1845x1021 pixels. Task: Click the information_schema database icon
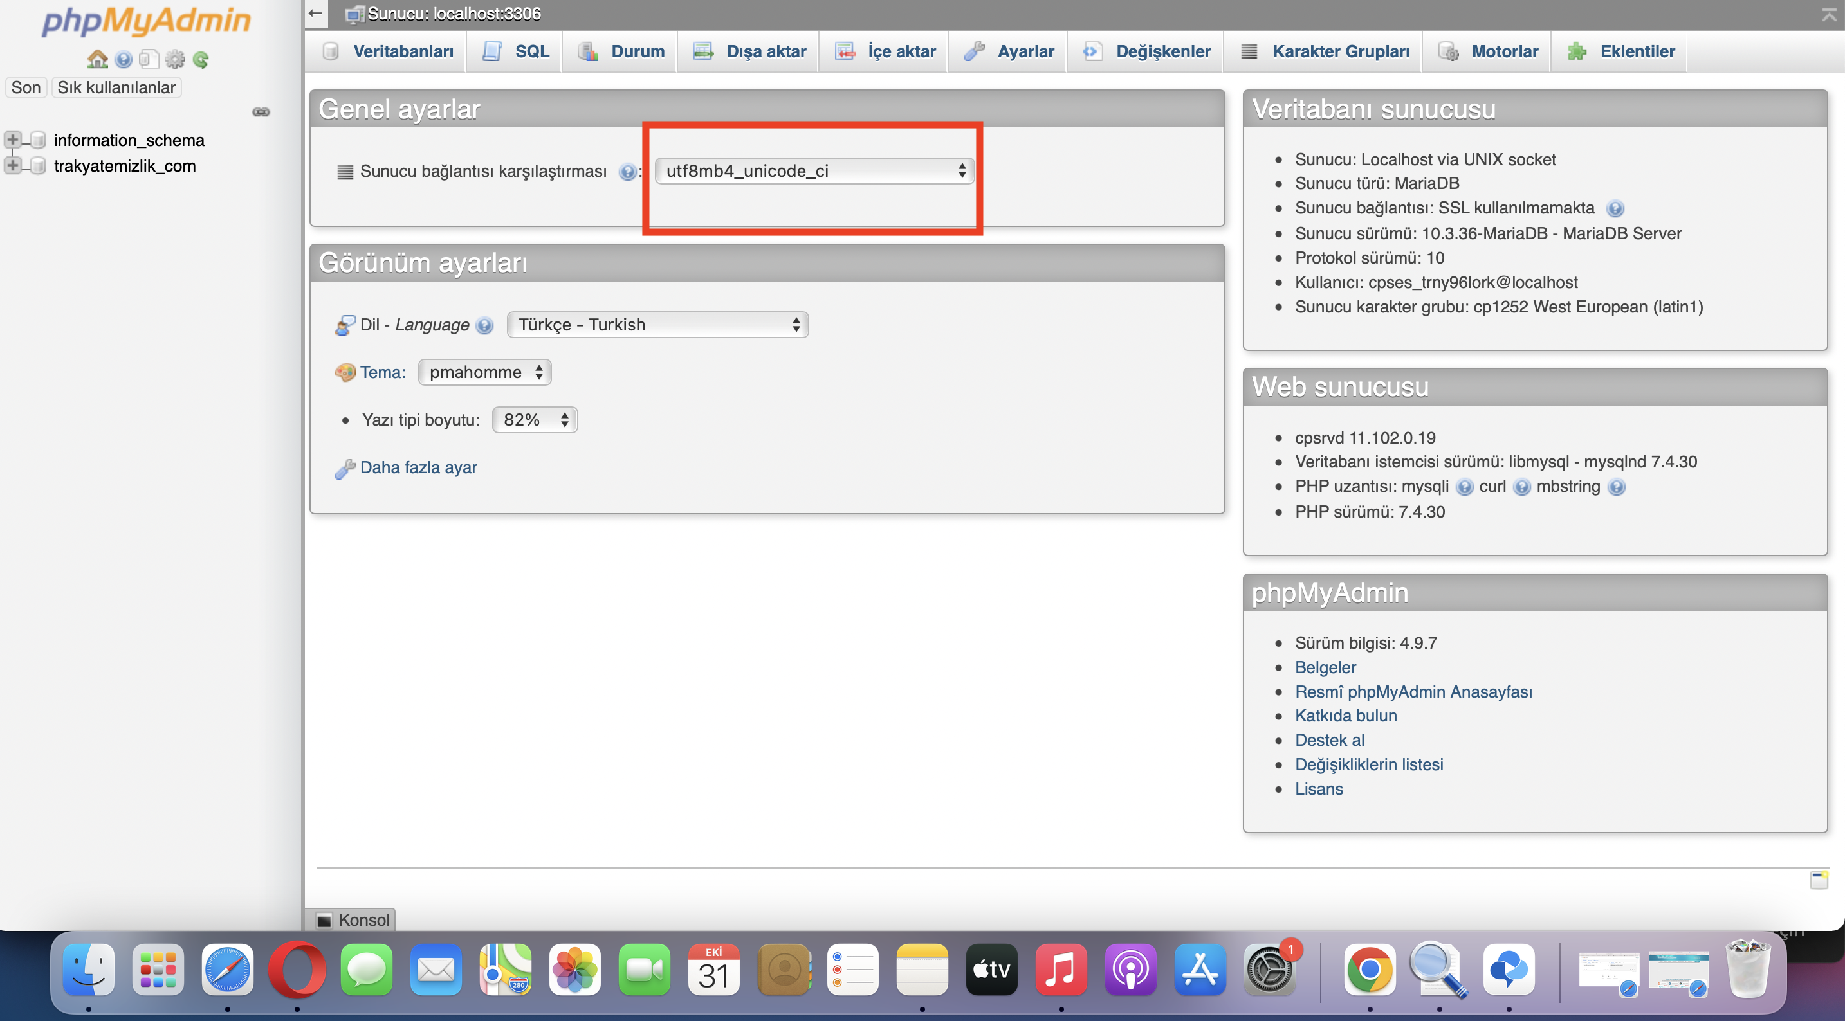tap(39, 140)
